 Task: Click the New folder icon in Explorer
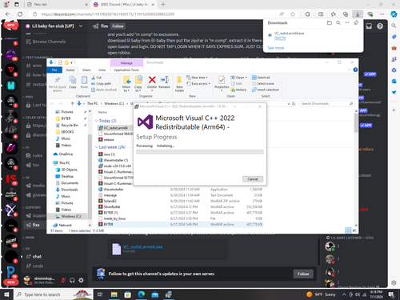179,80
